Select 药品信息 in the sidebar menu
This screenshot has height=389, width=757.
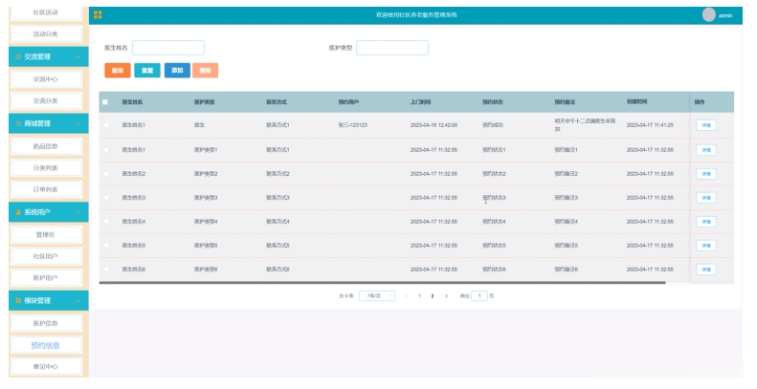(46, 146)
